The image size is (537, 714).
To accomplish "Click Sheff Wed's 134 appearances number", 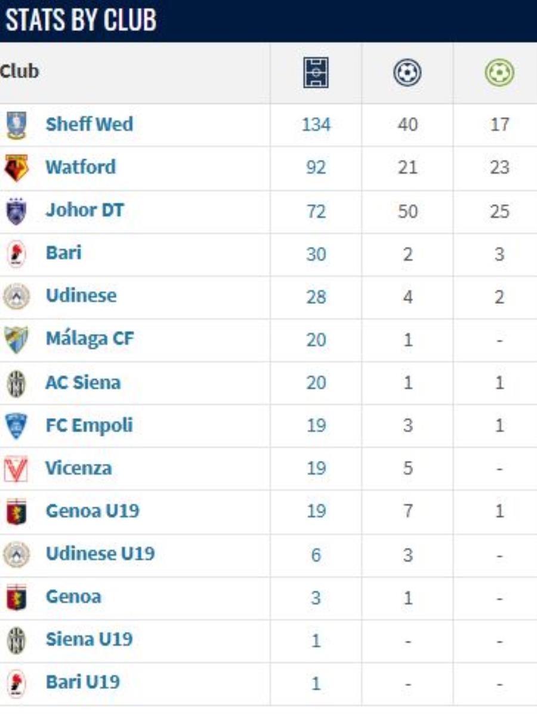I will point(316,124).
